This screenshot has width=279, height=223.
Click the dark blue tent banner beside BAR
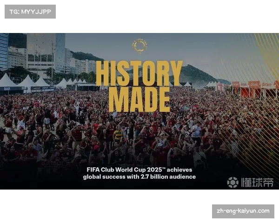click(43, 88)
